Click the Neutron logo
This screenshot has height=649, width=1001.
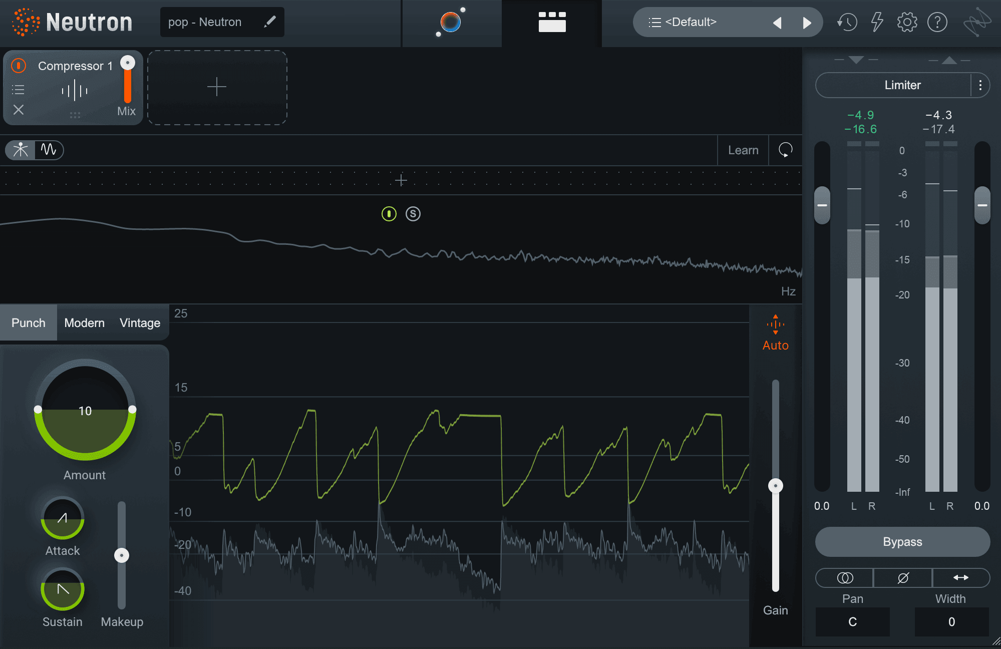(73, 23)
